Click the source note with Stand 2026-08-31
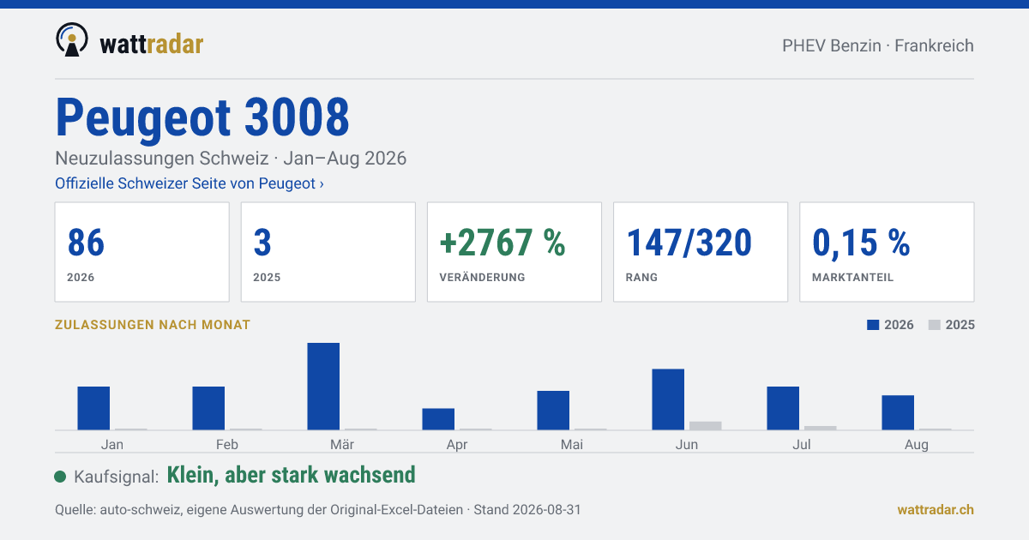Screen dimensions: 1029x540 click(318, 509)
